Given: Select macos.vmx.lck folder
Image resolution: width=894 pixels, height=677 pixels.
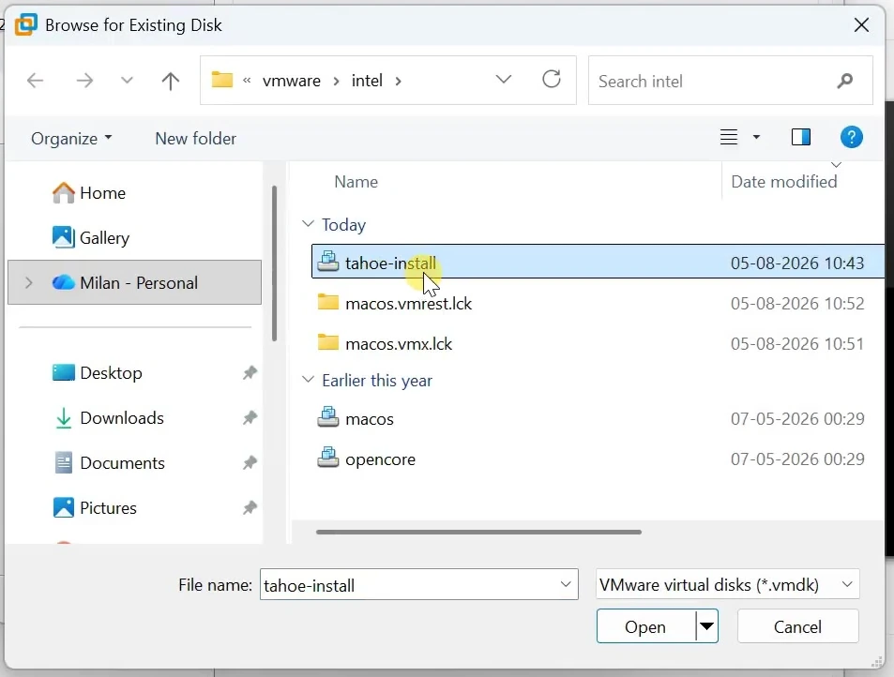Looking at the screenshot, I should point(598,343).
